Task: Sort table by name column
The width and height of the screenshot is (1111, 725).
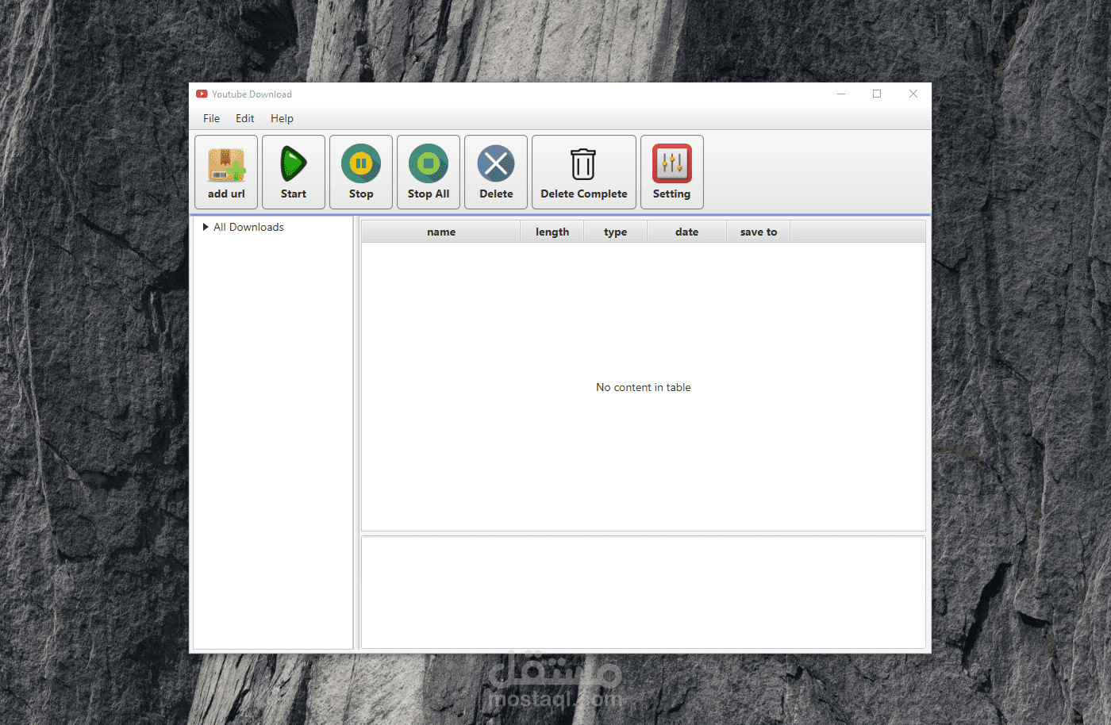Action: [441, 232]
